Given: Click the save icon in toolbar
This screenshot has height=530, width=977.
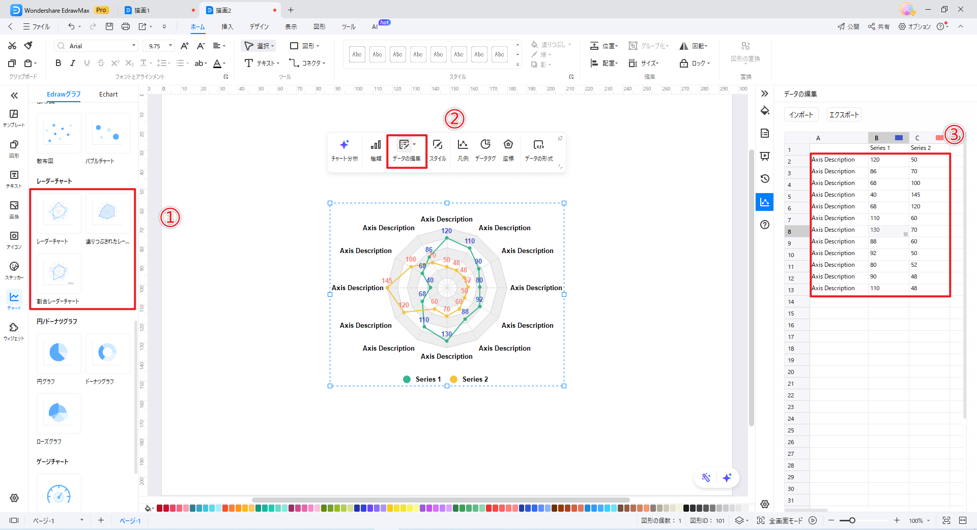Looking at the screenshot, I should [x=109, y=26].
